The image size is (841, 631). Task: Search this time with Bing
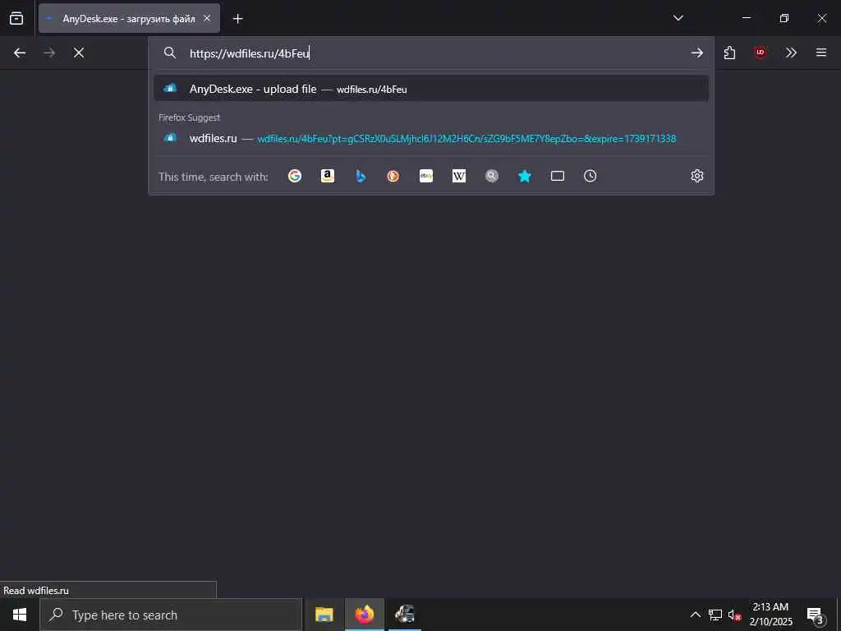point(361,176)
